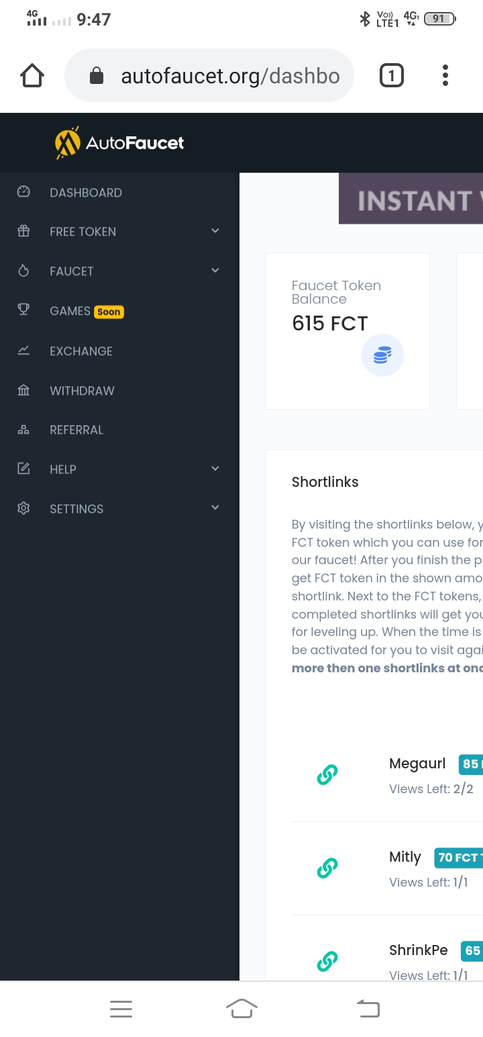Click the Referral network icon
This screenshot has width=483, height=1037.
pos(23,430)
